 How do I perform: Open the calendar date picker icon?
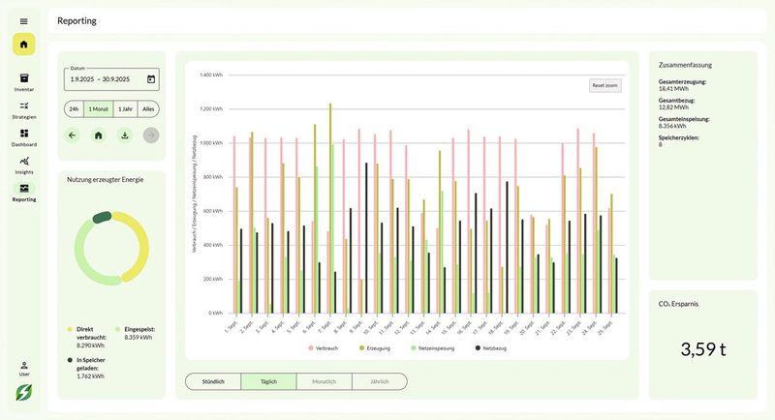pyautogui.click(x=151, y=79)
